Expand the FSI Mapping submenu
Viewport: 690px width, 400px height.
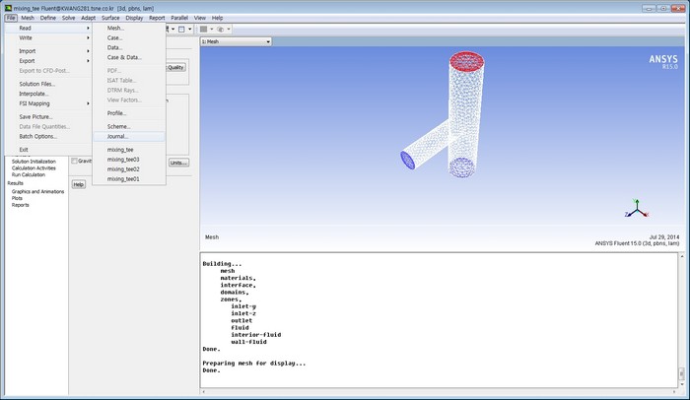88,103
